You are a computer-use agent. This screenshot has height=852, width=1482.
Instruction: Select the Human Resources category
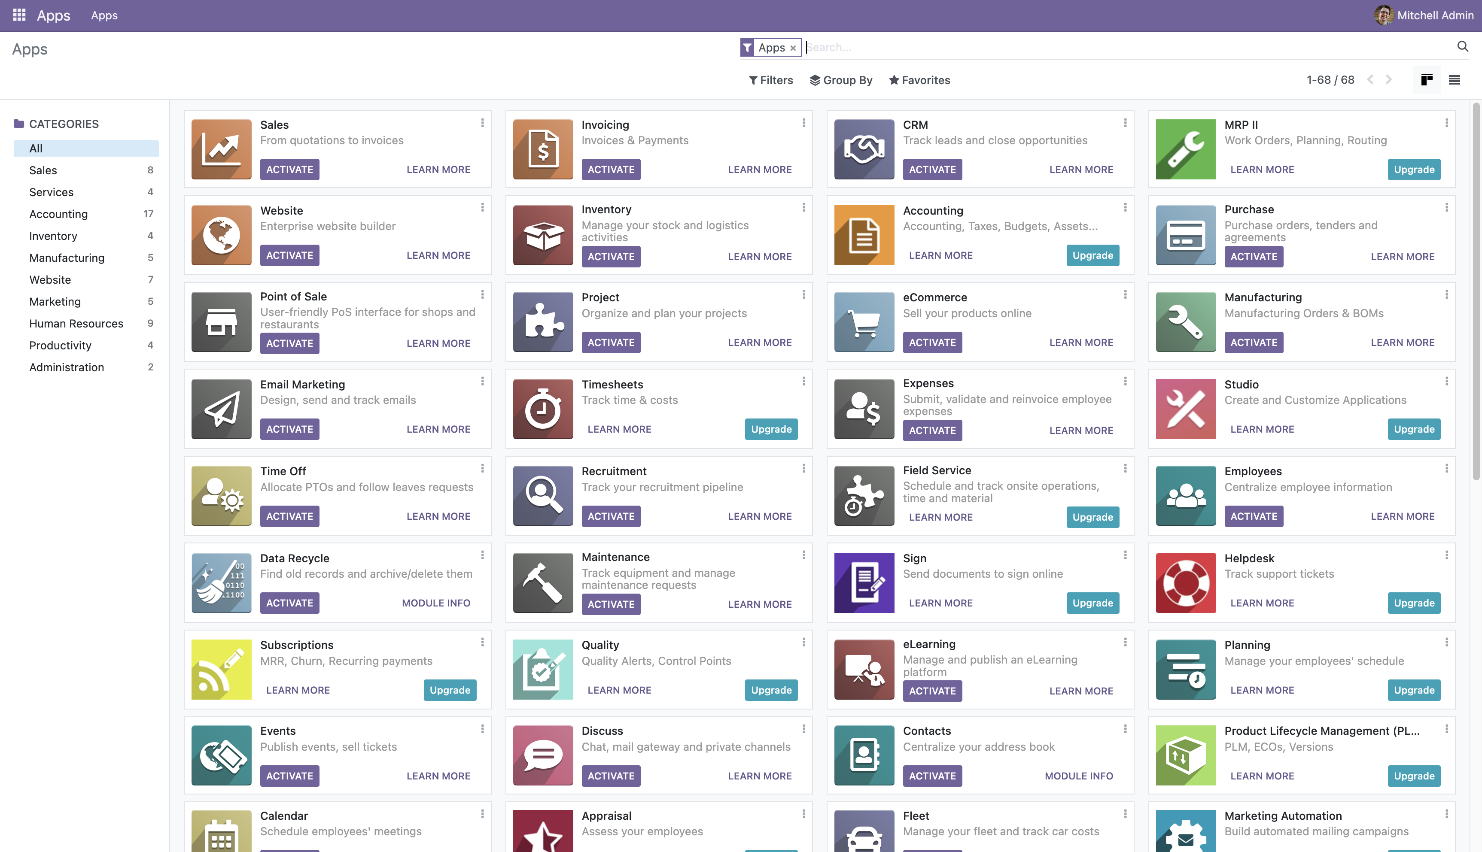(x=76, y=324)
